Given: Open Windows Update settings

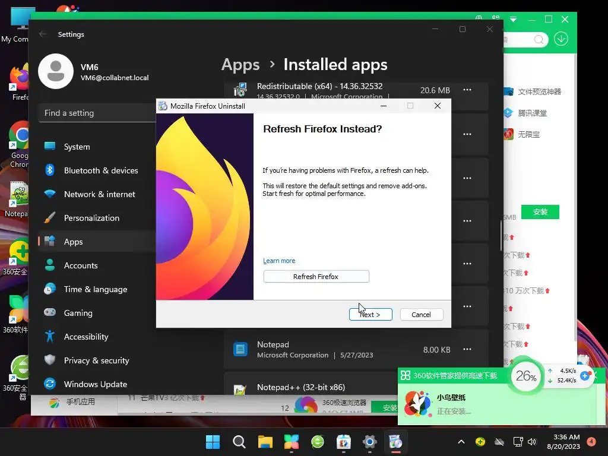Looking at the screenshot, I should coord(97,384).
